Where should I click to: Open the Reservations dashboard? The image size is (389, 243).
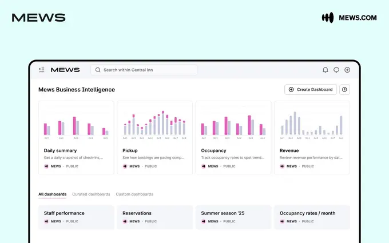pyautogui.click(x=155, y=217)
